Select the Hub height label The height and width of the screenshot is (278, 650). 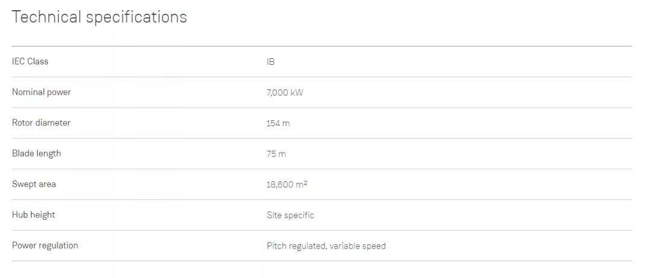34,214
